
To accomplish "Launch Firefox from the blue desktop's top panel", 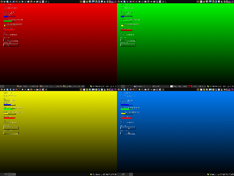I will pyautogui.click(x=148, y=90).
